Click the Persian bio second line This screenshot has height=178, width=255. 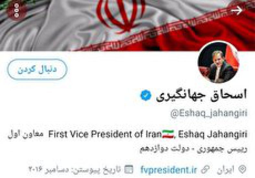[194, 150]
